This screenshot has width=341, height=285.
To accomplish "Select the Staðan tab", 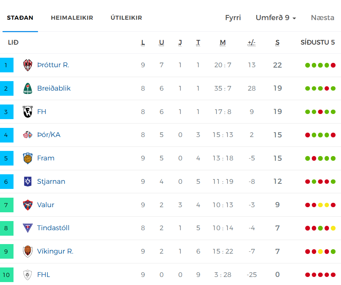I will pos(20,18).
